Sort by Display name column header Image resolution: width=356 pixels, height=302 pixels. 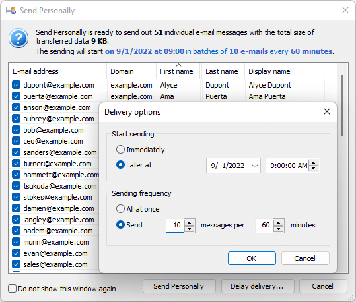[x=285, y=71]
